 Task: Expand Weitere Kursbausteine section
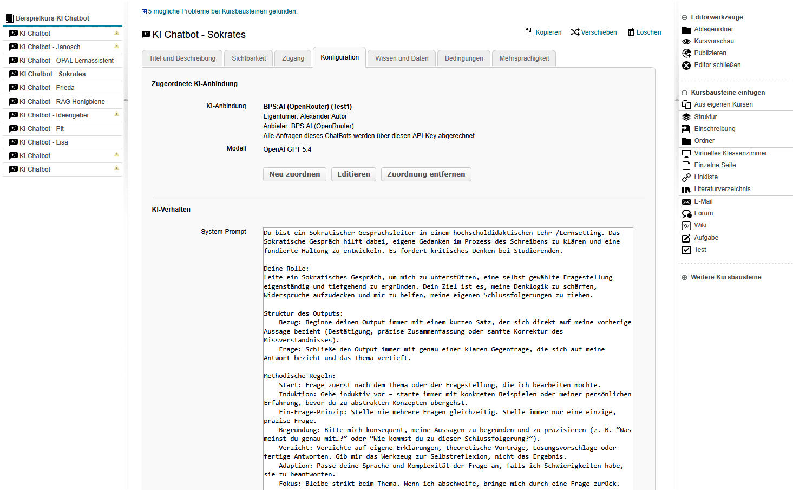pos(685,277)
